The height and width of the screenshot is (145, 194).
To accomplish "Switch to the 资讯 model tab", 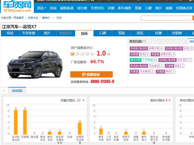I will [140, 33].
